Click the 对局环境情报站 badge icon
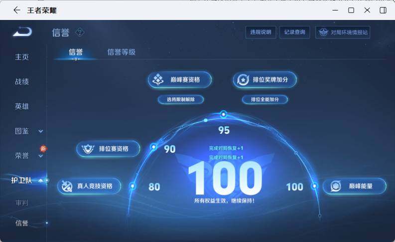The height and width of the screenshot is (242, 395). pyautogui.click(x=323, y=32)
